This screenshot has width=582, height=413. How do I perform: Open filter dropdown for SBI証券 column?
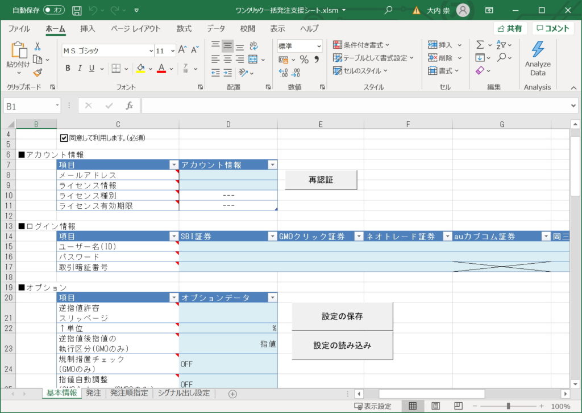[272, 237]
